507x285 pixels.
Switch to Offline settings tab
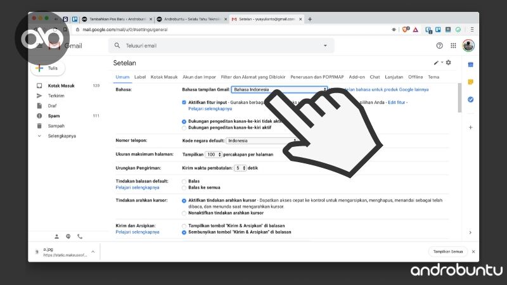416,77
